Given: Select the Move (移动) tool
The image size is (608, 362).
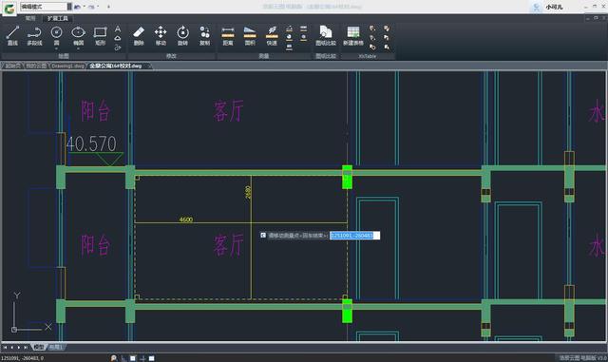Looking at the screenshot, I should pyautogui.click(x=161, y=36).
